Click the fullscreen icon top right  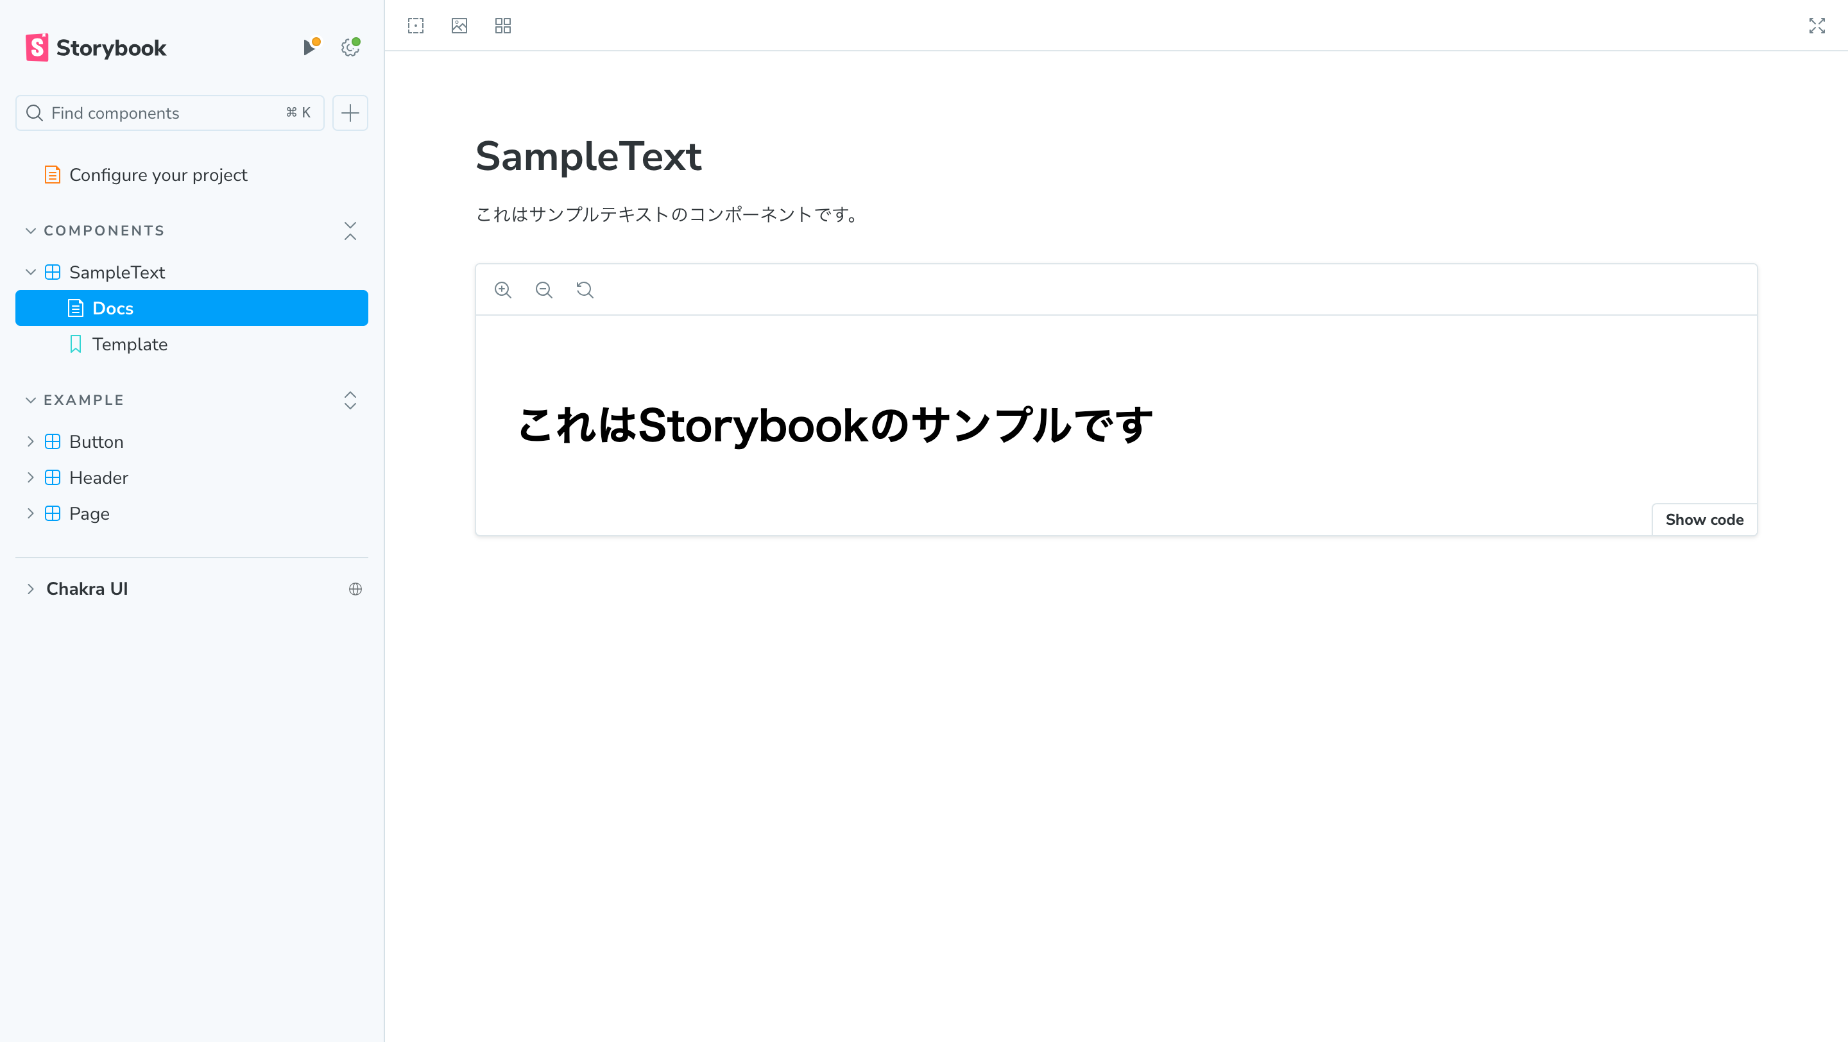tap(1817, 25)
